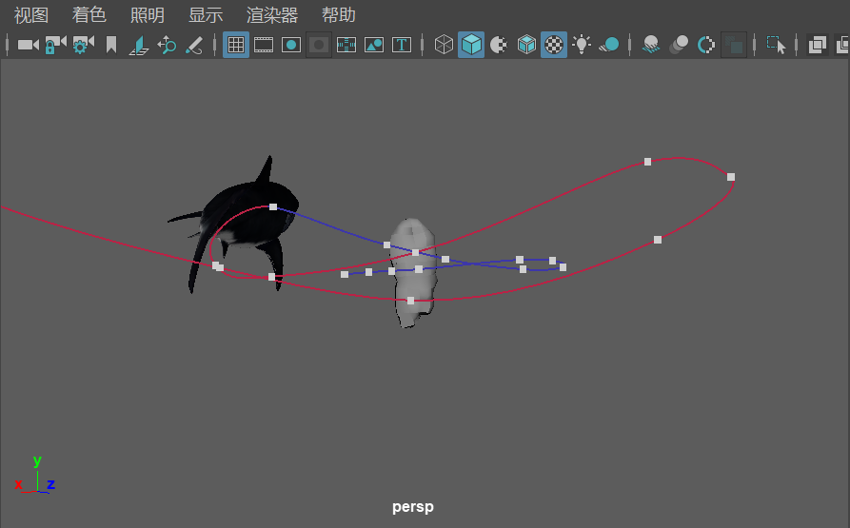Open the 显示 menu
The width and height of the screenshot is (850, 528).
206,14
